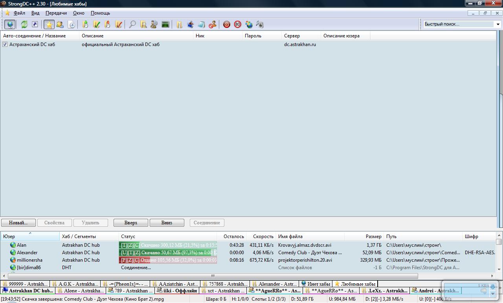Toggle the speed limiter 80 sign icon
This screenshot has height=303, width=503.
[238, 24]
